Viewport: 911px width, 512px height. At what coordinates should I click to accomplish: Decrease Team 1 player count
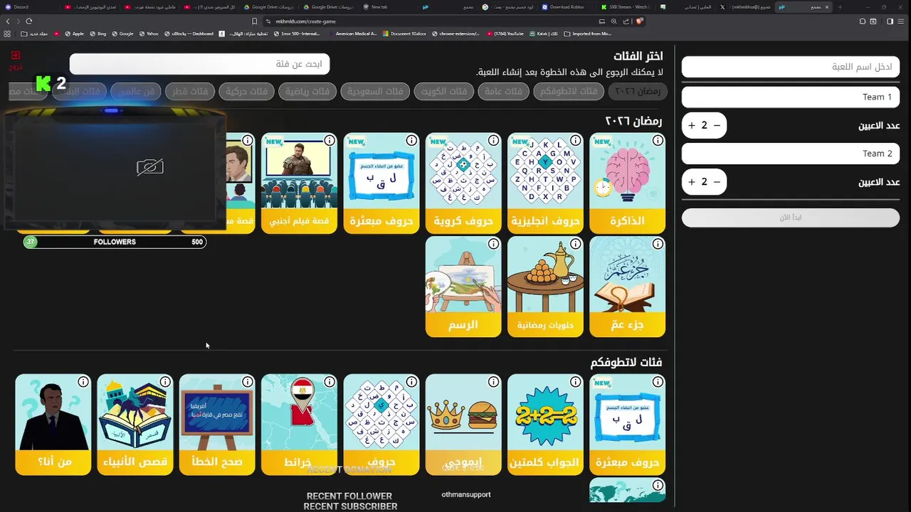click(717, 125)
